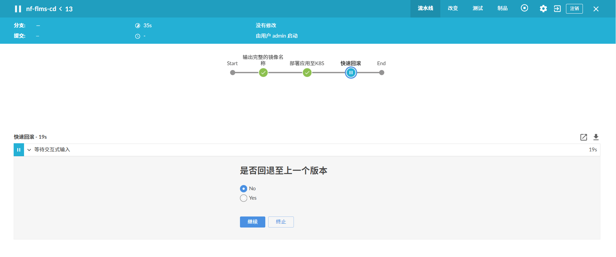Image resolution: width=616 pixels, height=257 pixels.
Task: Switch to the 测试 tab
Action: click(x=478, y=8)
